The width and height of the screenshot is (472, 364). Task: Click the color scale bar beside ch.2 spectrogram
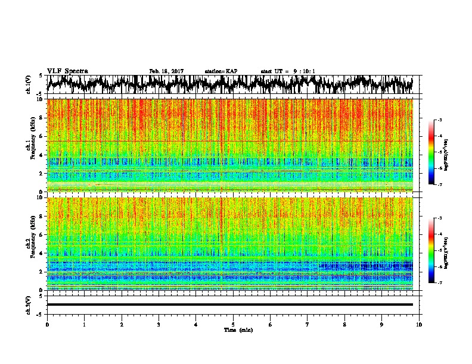[x=431, y=250]
